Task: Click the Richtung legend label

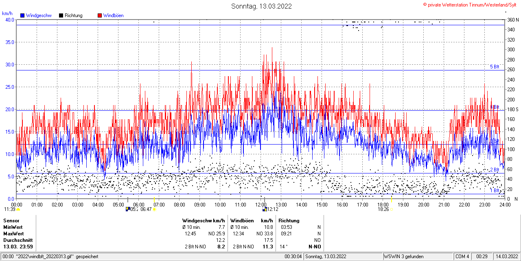Action: (74, 15)
